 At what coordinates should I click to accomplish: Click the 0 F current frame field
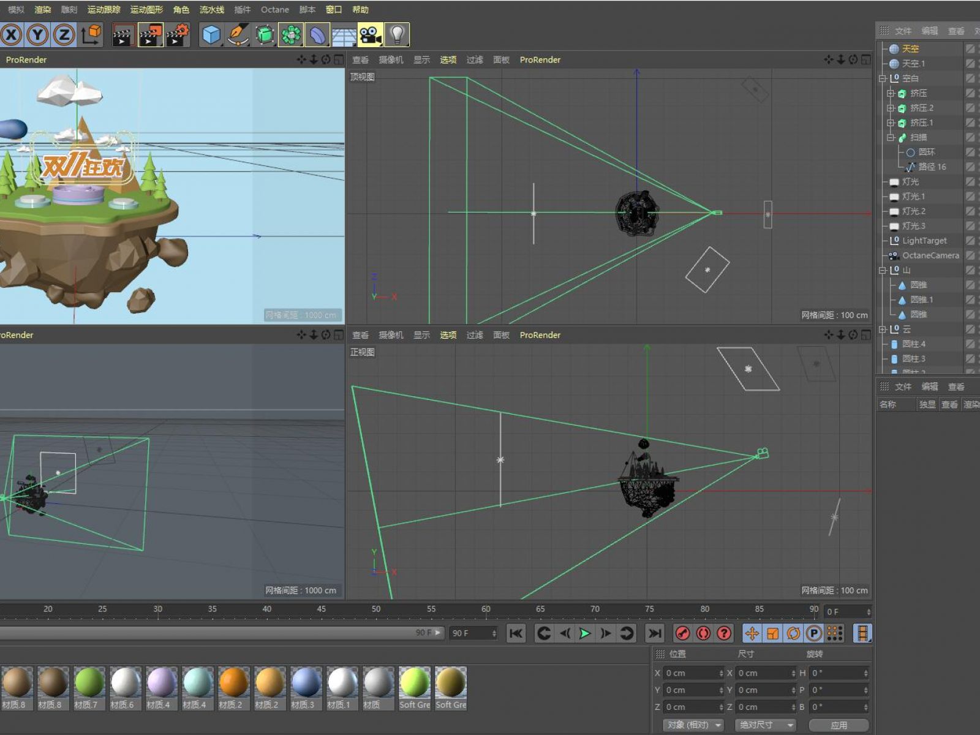pos(847,612)
